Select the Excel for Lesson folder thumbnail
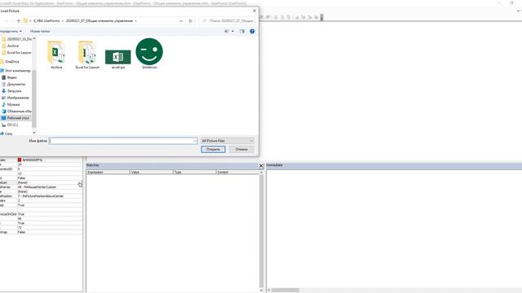 87,55
